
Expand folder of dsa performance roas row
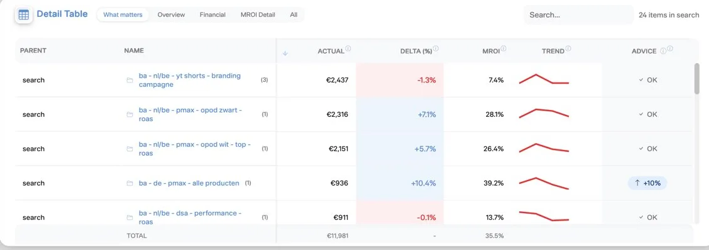pyautogui.click(x=130, y=217)
